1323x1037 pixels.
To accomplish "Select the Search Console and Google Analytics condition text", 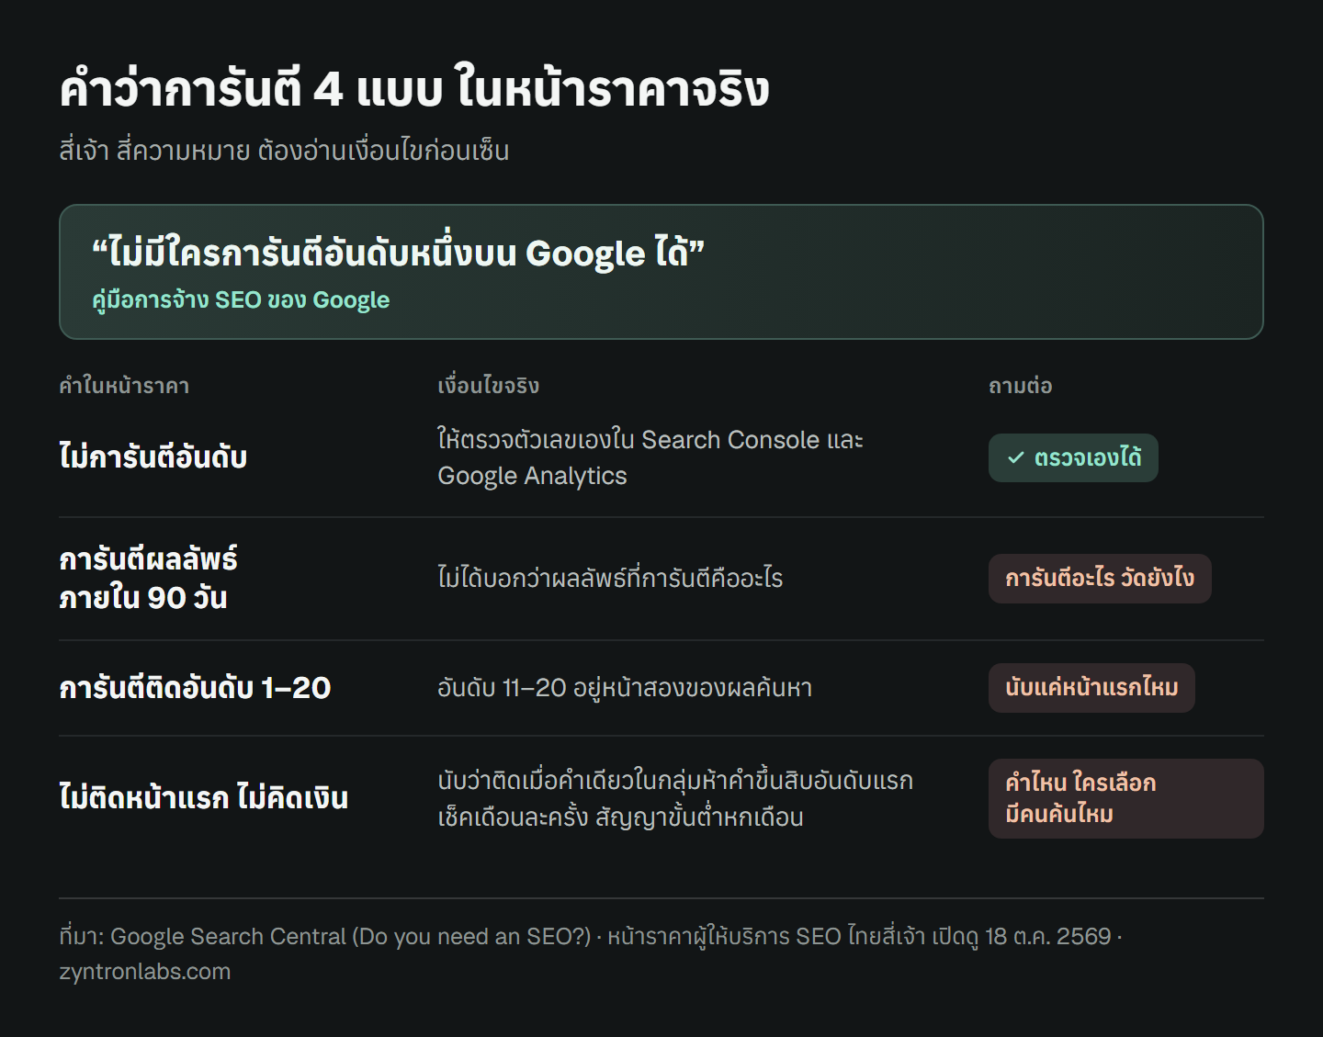I will 650,457.
